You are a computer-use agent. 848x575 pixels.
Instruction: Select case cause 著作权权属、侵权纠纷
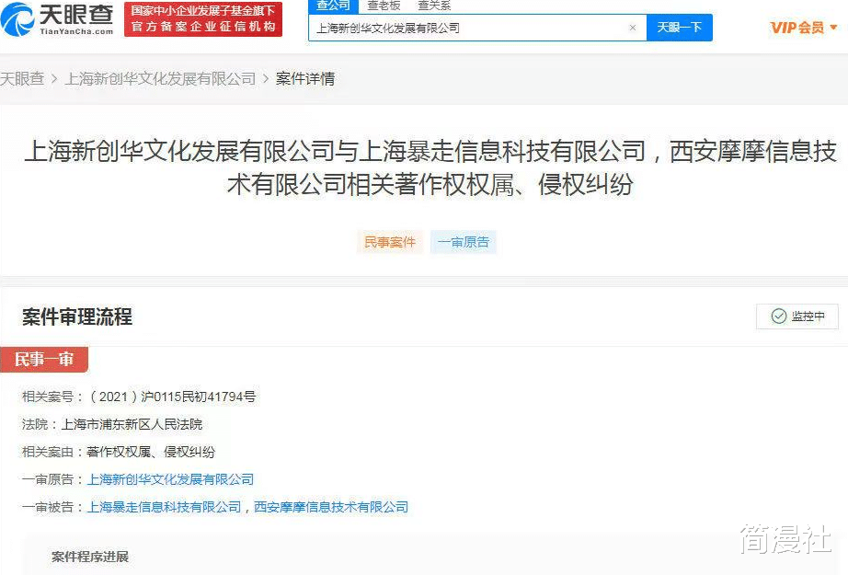(x=150, y=452)
